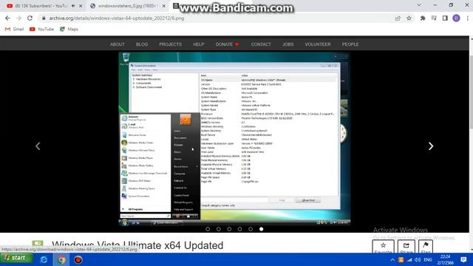Open the network icon in system tray
Image resolution: width=473 pixels, height=266 pixels.
point(409,259)
